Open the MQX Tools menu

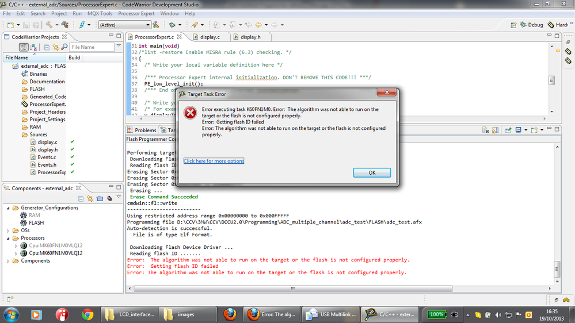point(100,14)
